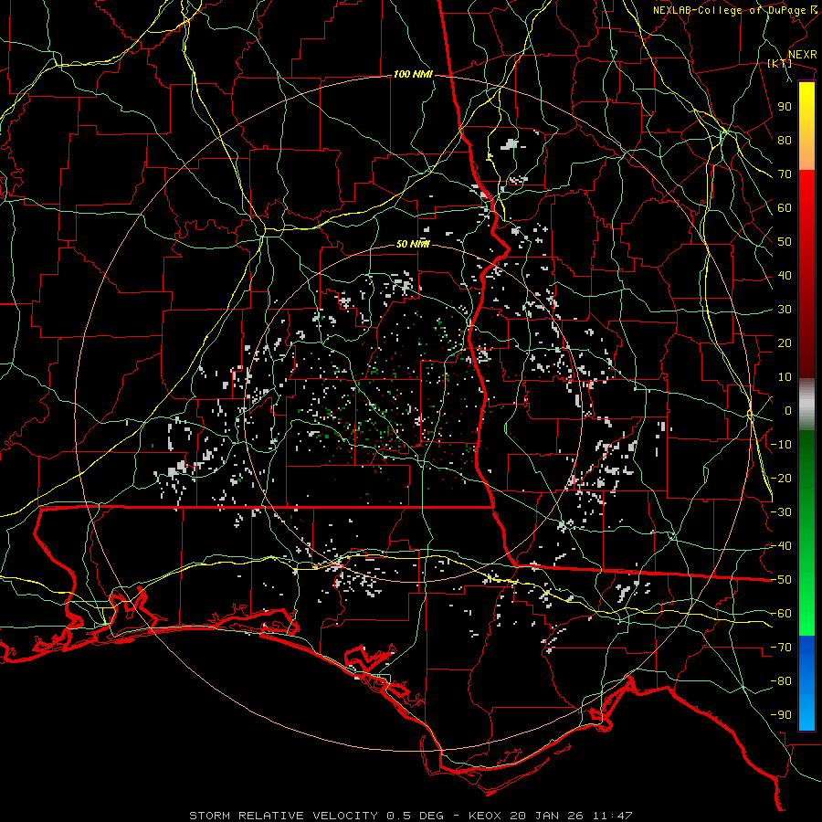Image resolution: width=822 pixels, height=822 pixels.
Task: Select the gray zero-velocity segment of the scale
Action: point(806,404)
